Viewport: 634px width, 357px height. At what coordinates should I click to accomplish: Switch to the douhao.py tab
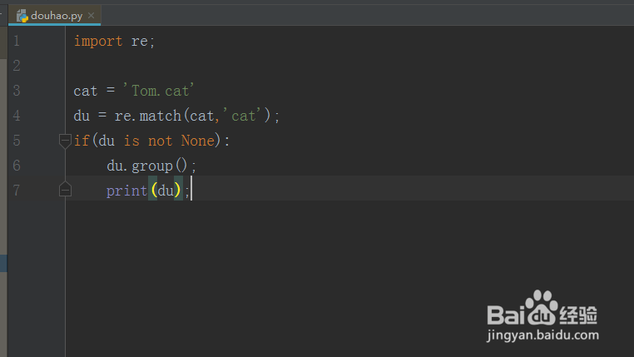[57, 15]
